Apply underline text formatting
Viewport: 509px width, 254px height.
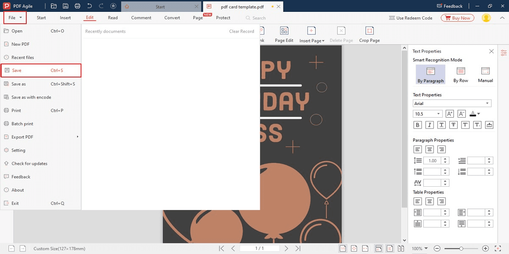(x=442, y=125)
